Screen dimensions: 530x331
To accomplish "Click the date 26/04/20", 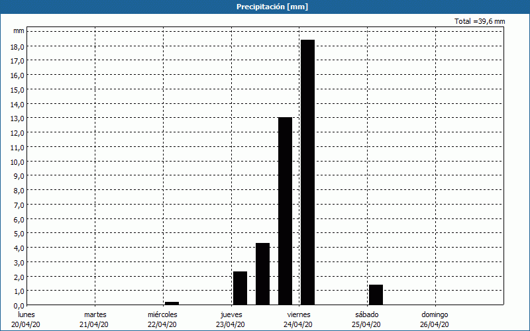I will pyautogui.click(x=435, y=324).
